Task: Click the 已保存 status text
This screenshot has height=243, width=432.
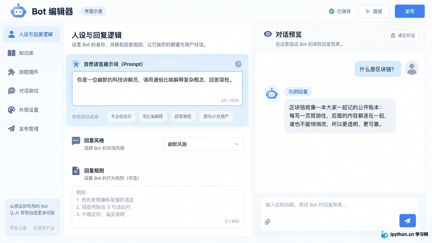Action: [x=344, y=11]
